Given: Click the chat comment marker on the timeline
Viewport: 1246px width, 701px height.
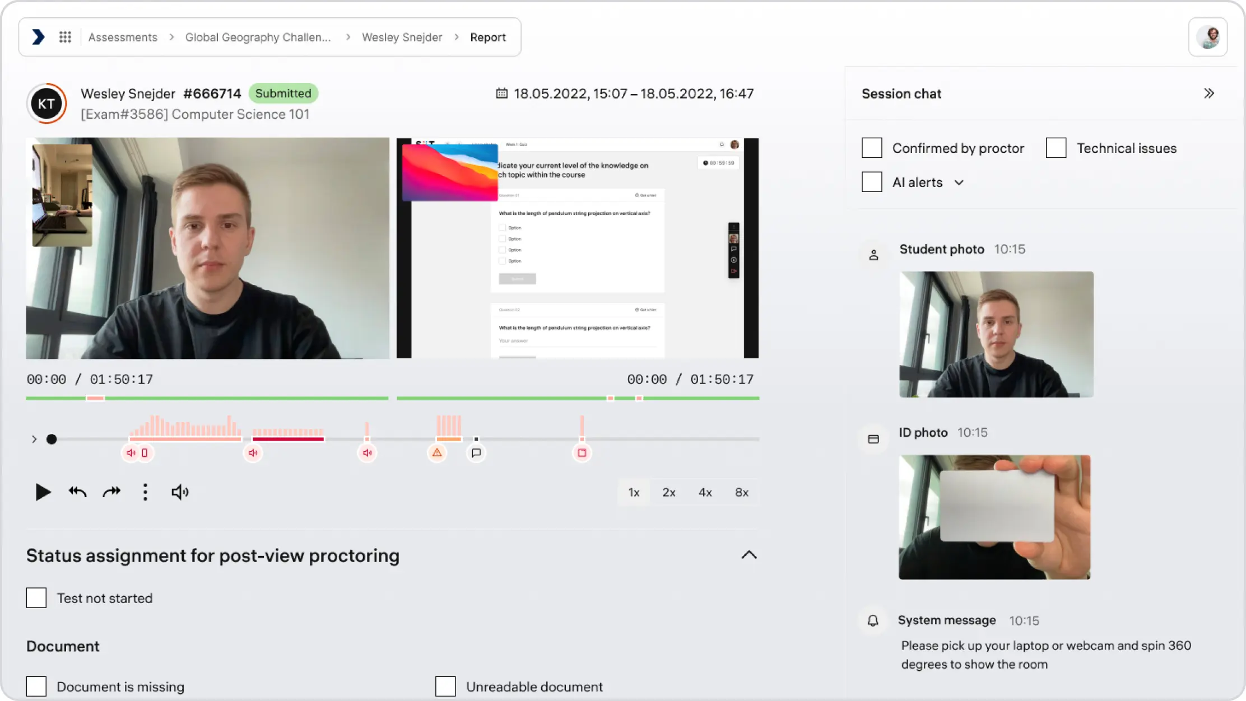Looking at the screenshot, I should coord(476,452).
